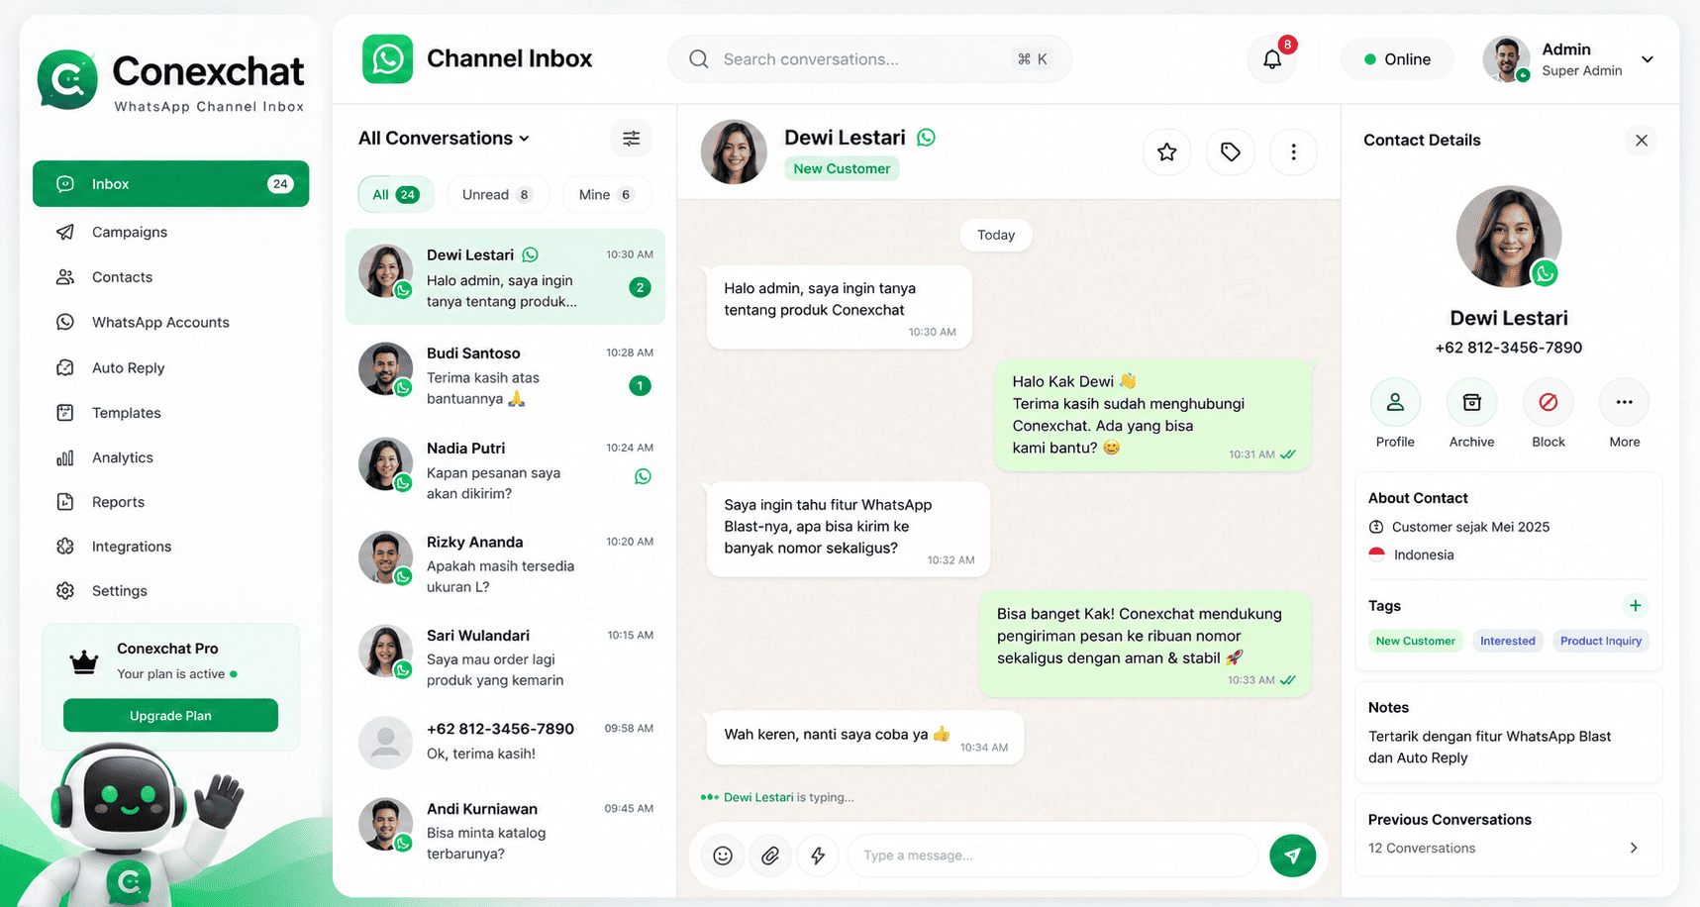Select the Product Inquiry tag
1700x907 pixels.
coord(1600,641)
